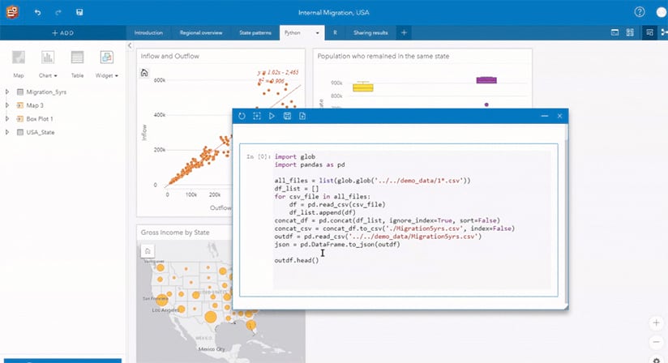Undo the last action
This screenshot has width=668, height=363.
click(37, 12)
